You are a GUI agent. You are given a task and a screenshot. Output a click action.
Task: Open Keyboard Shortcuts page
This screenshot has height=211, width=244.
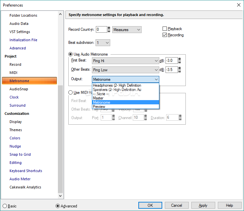[x=26, y=171]
